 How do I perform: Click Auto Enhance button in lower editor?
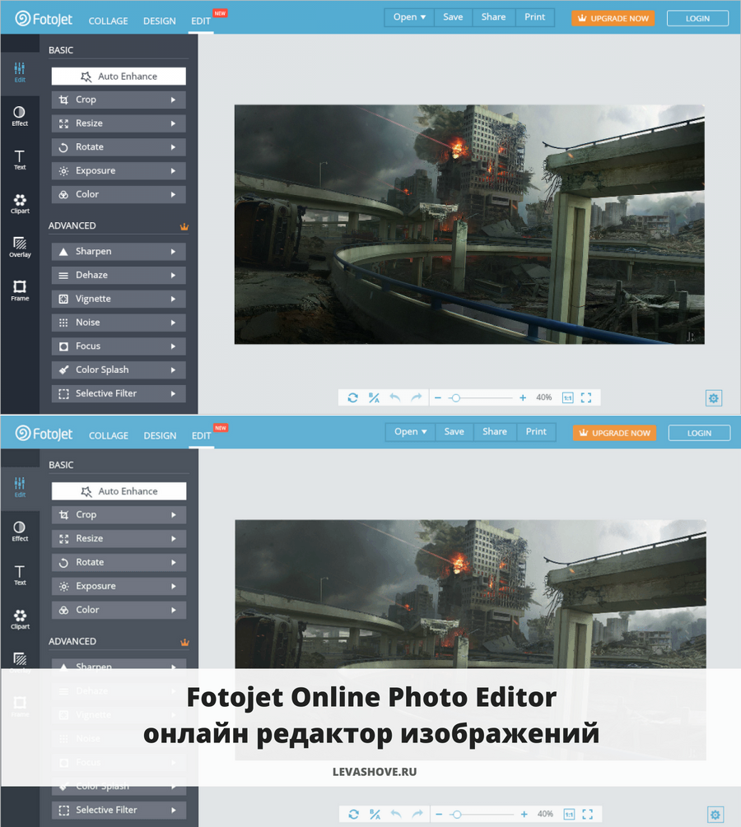pyautogui.click(x=119, y=491)
